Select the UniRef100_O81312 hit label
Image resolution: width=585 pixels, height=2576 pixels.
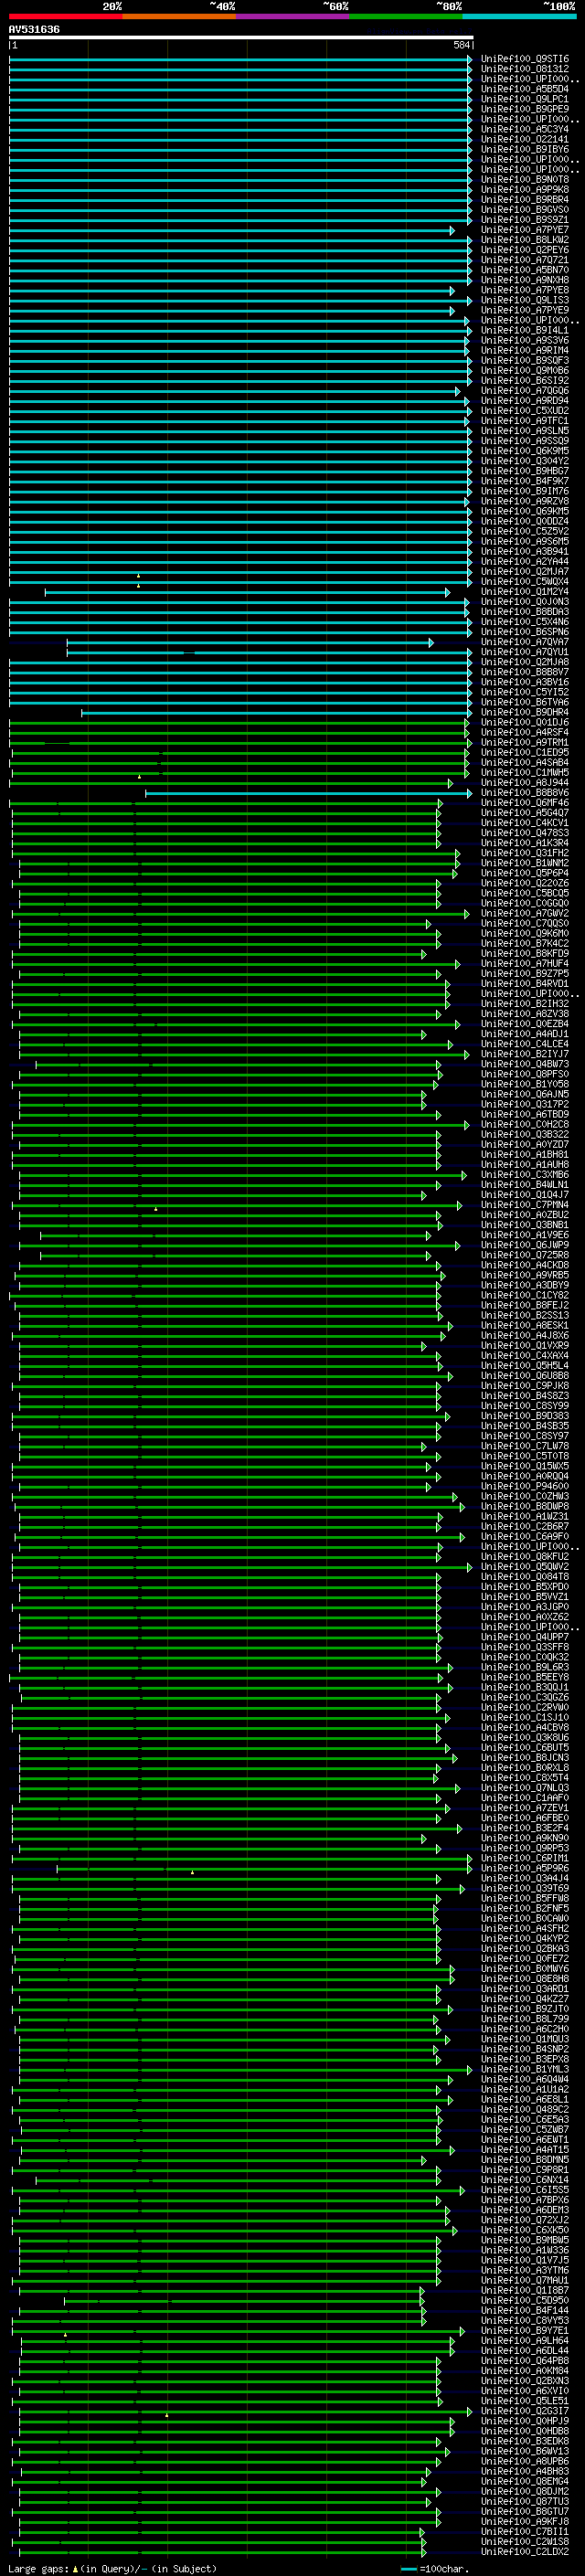coord(525,69)
